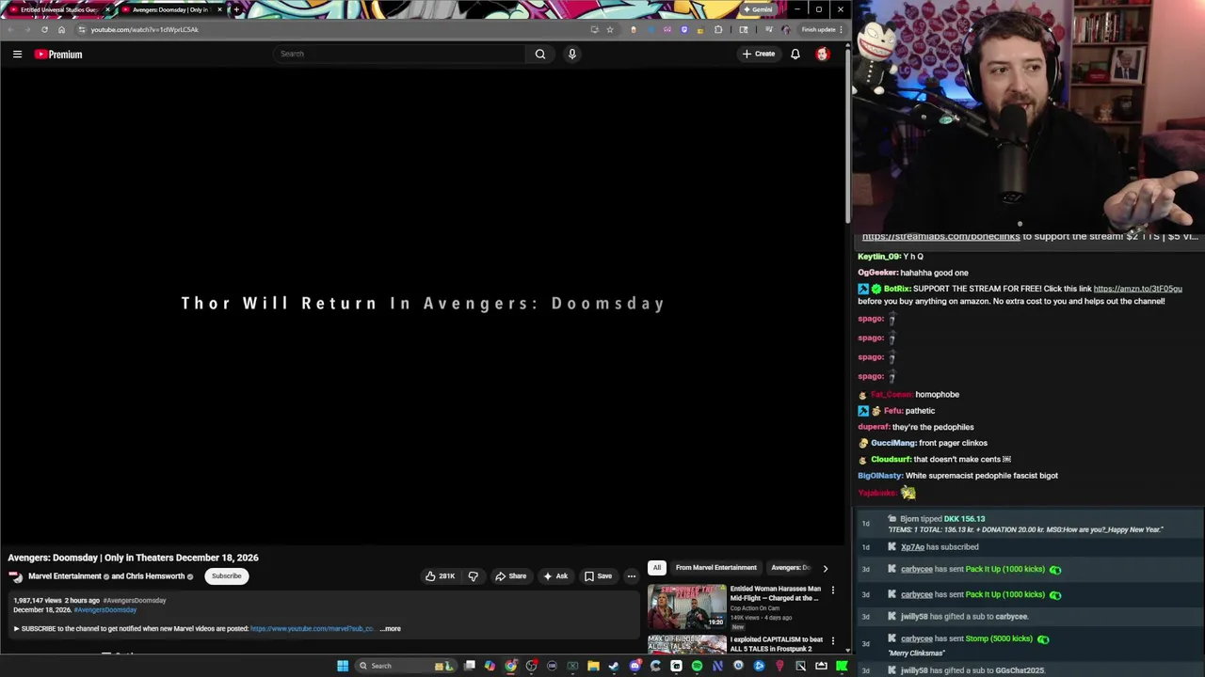Click chat username BigOlNasty
Image resolution: width=1205 pixels, height=677 pixels.
(879, 476)
